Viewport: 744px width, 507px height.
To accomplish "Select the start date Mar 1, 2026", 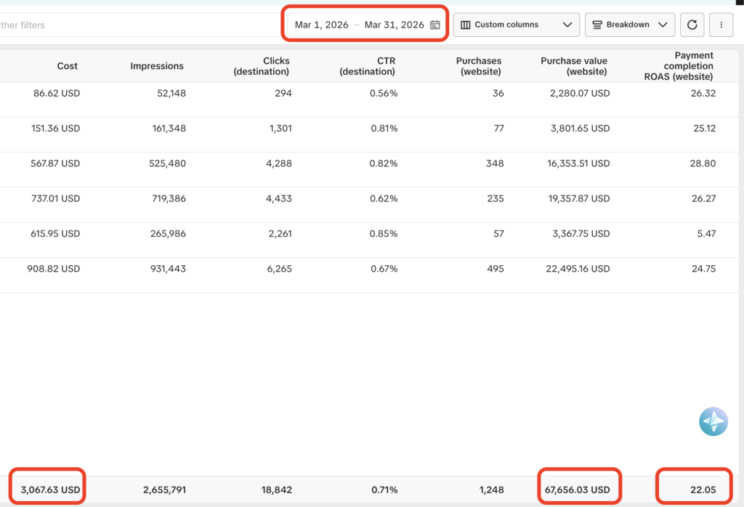I will 322,25.
